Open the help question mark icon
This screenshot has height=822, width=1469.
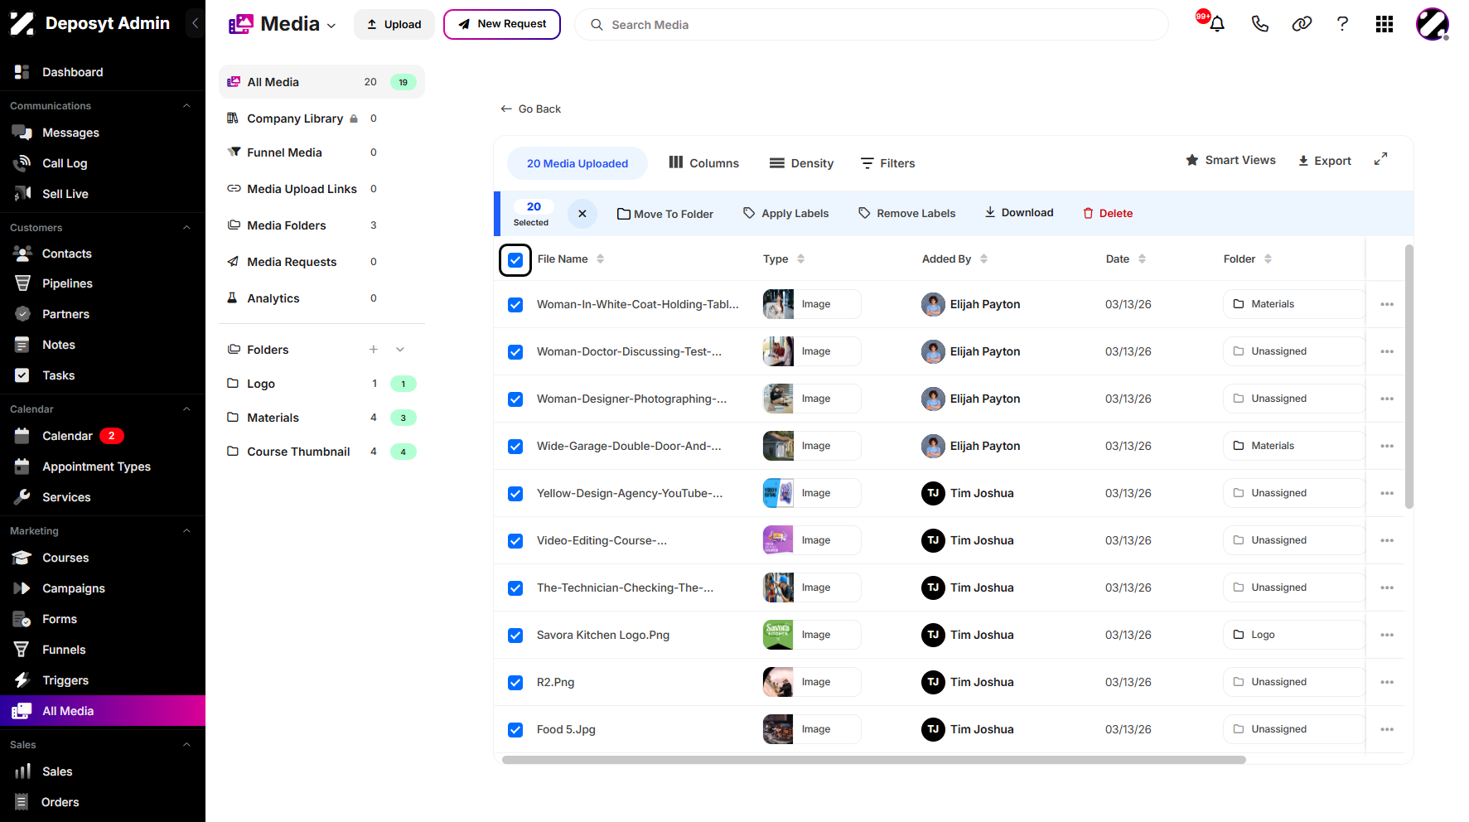point(1342,24)
